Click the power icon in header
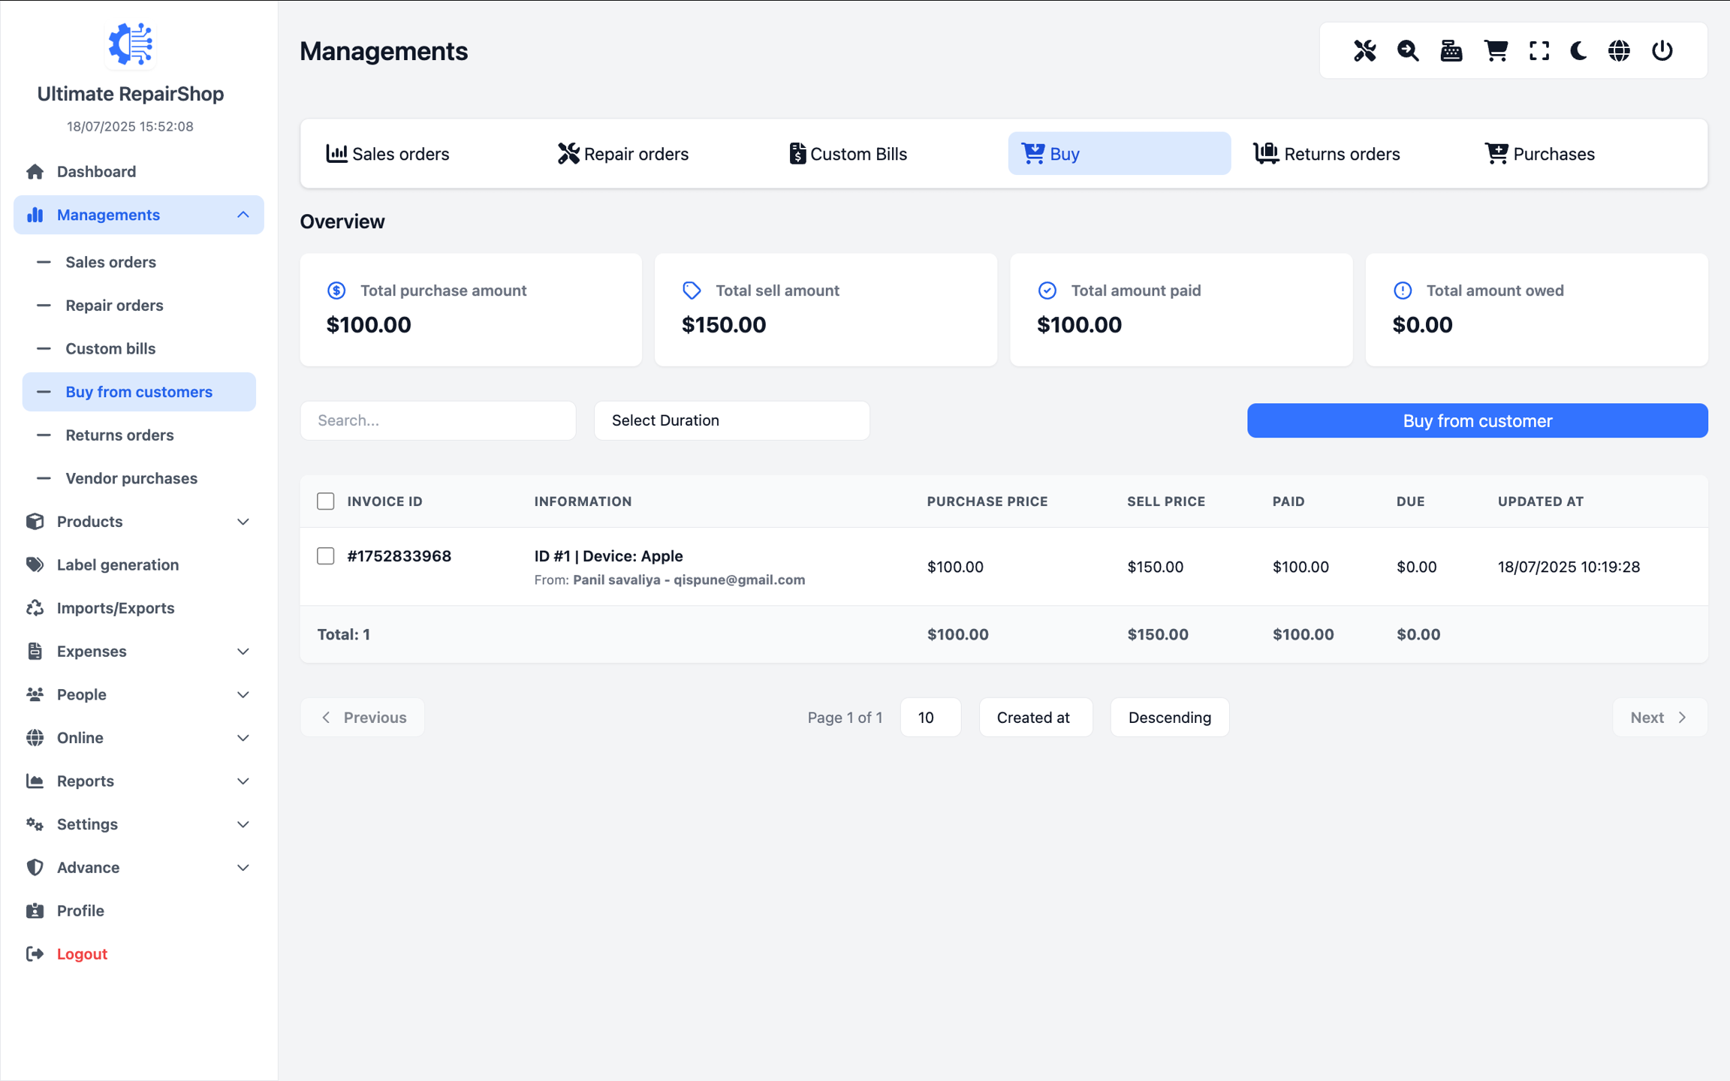The height and width of the screenshot is (1081, 1730). pos(1662,50)
